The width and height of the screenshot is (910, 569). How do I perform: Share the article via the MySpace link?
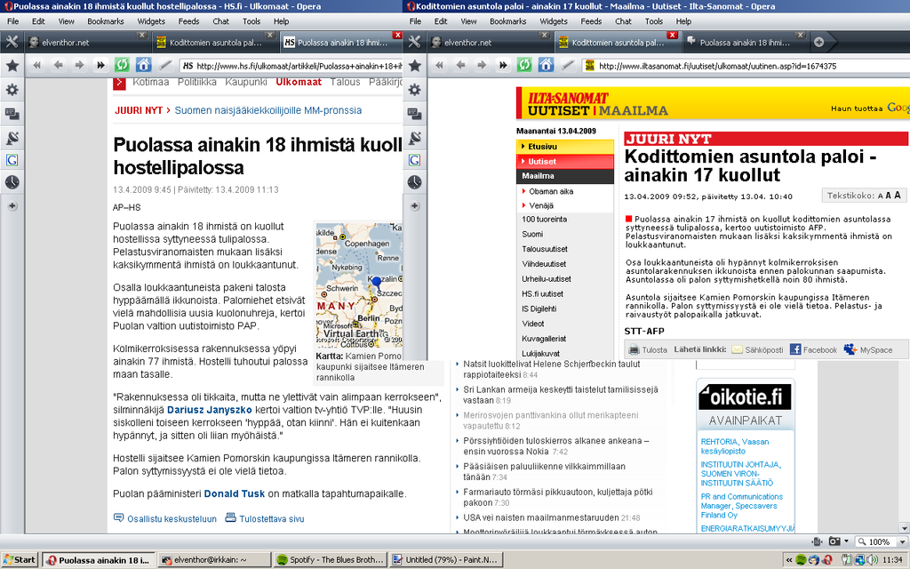coord(868,349)
